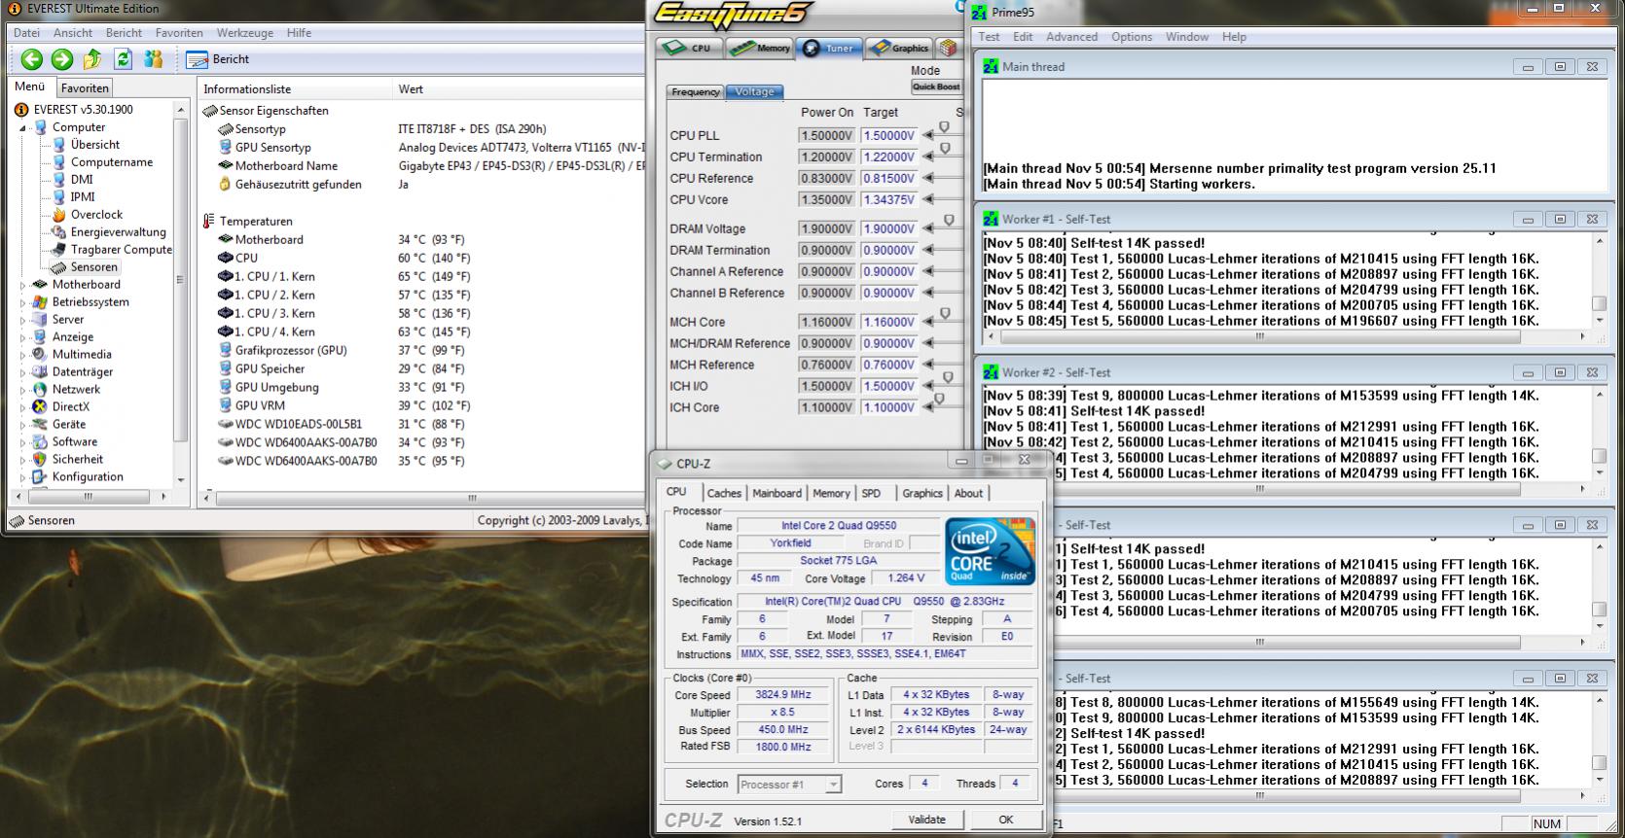Open the Prime95 Options menu
The width and height of the screenshot is (1625, 838).
click(1132, 37)
